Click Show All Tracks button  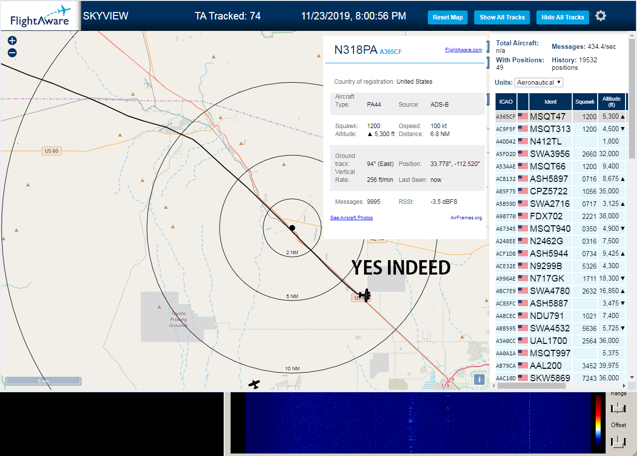point(502,17)
